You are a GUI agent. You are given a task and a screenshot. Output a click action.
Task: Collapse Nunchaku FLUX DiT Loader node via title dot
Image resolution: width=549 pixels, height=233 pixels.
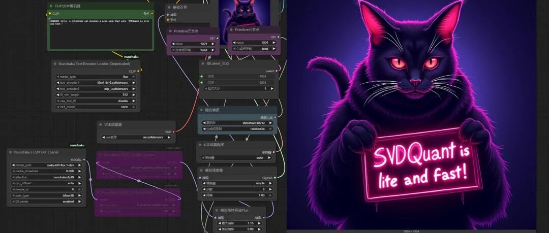click(11, 152)
